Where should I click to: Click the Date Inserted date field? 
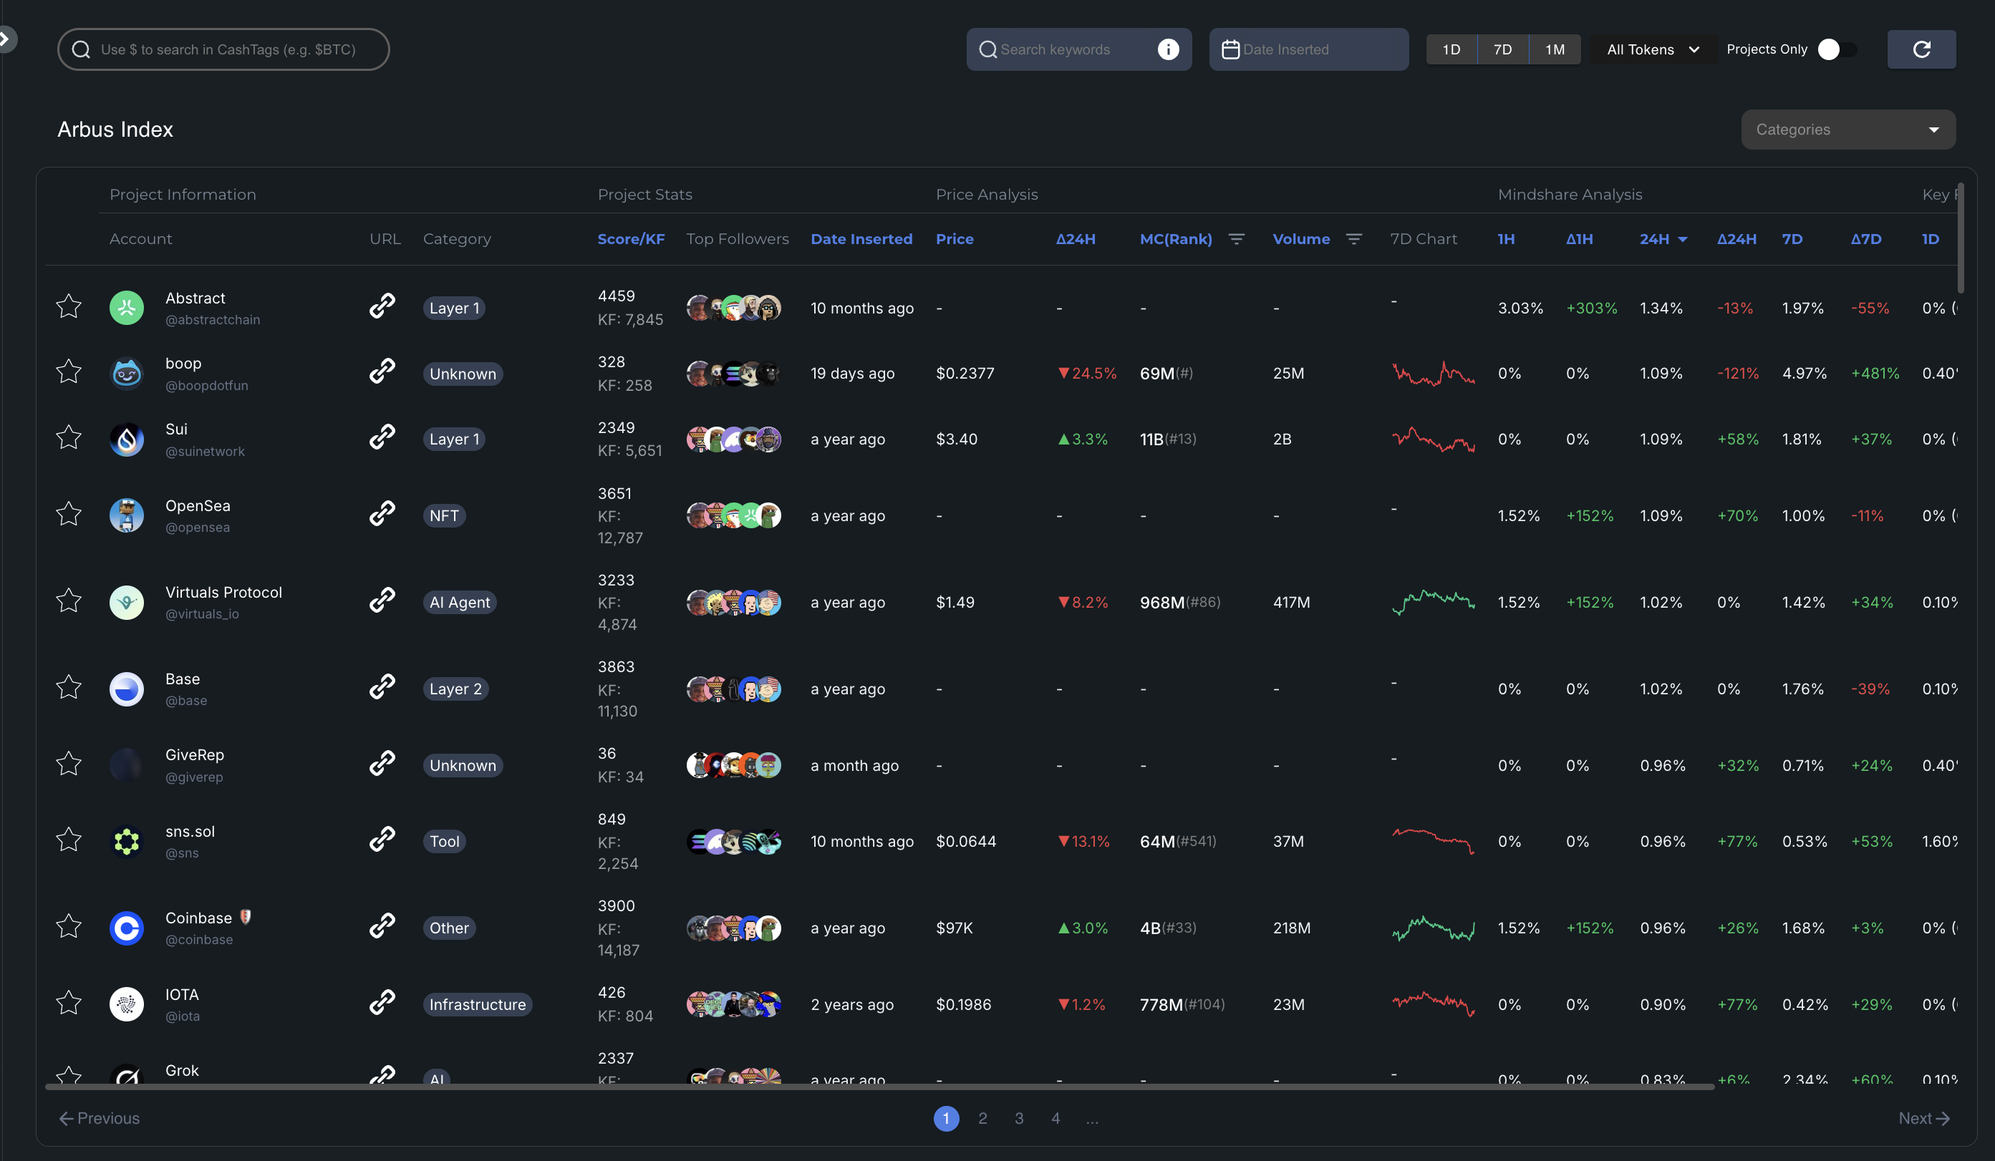pyautogui.click(x=1308, y=49)
